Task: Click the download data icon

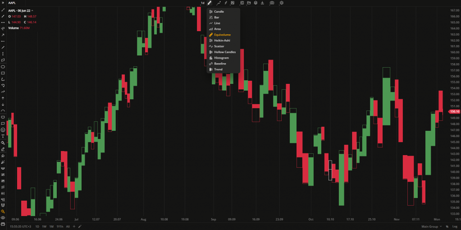Action: pyautogui.click(x=262, y=3)
